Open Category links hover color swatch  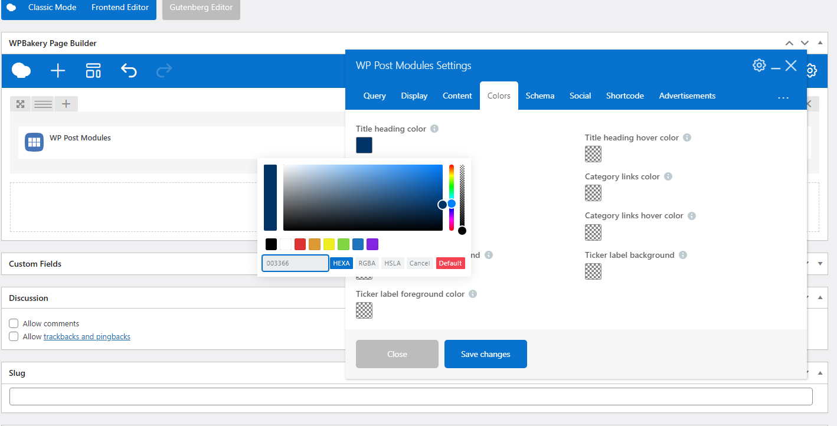[x=593, y=232]
